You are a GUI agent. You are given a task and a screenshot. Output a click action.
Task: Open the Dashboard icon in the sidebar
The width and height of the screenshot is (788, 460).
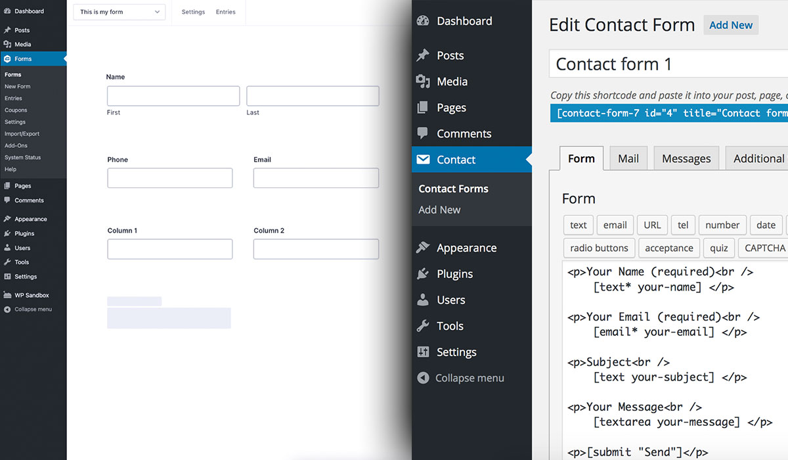click(424, 20)
